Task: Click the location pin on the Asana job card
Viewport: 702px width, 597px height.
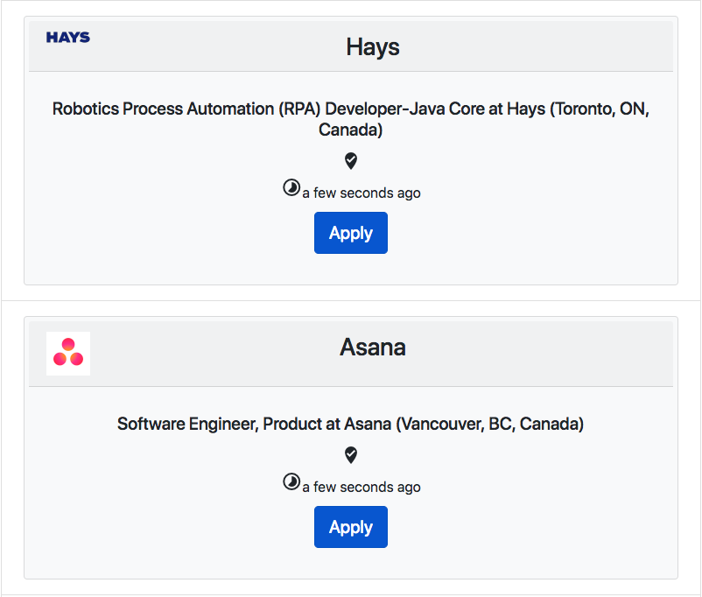Action: [350, 455]
